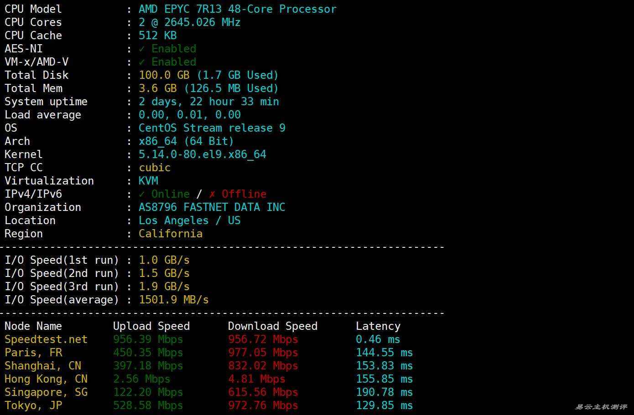This screenshot has width=634, height=415.
Task: Click the green checkmark beside AES-NI
Action: (142, 49)
